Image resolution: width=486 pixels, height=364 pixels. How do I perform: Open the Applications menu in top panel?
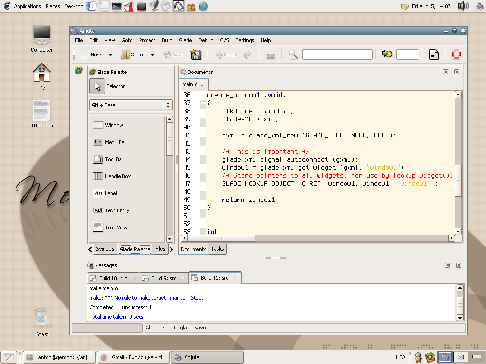(27, 6)
